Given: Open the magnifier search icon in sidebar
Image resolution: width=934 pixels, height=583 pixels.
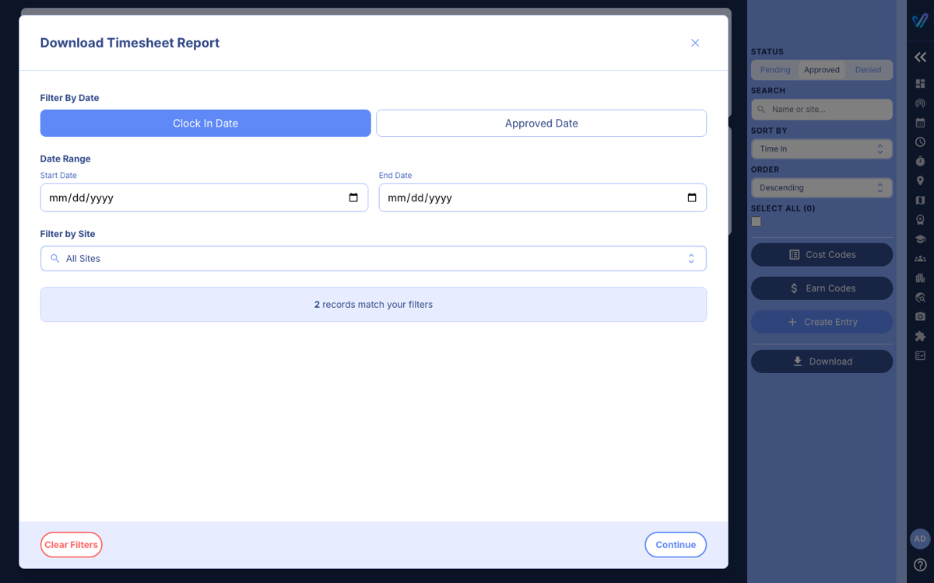Looking at the screenshot, I should (x=920, y=297).
